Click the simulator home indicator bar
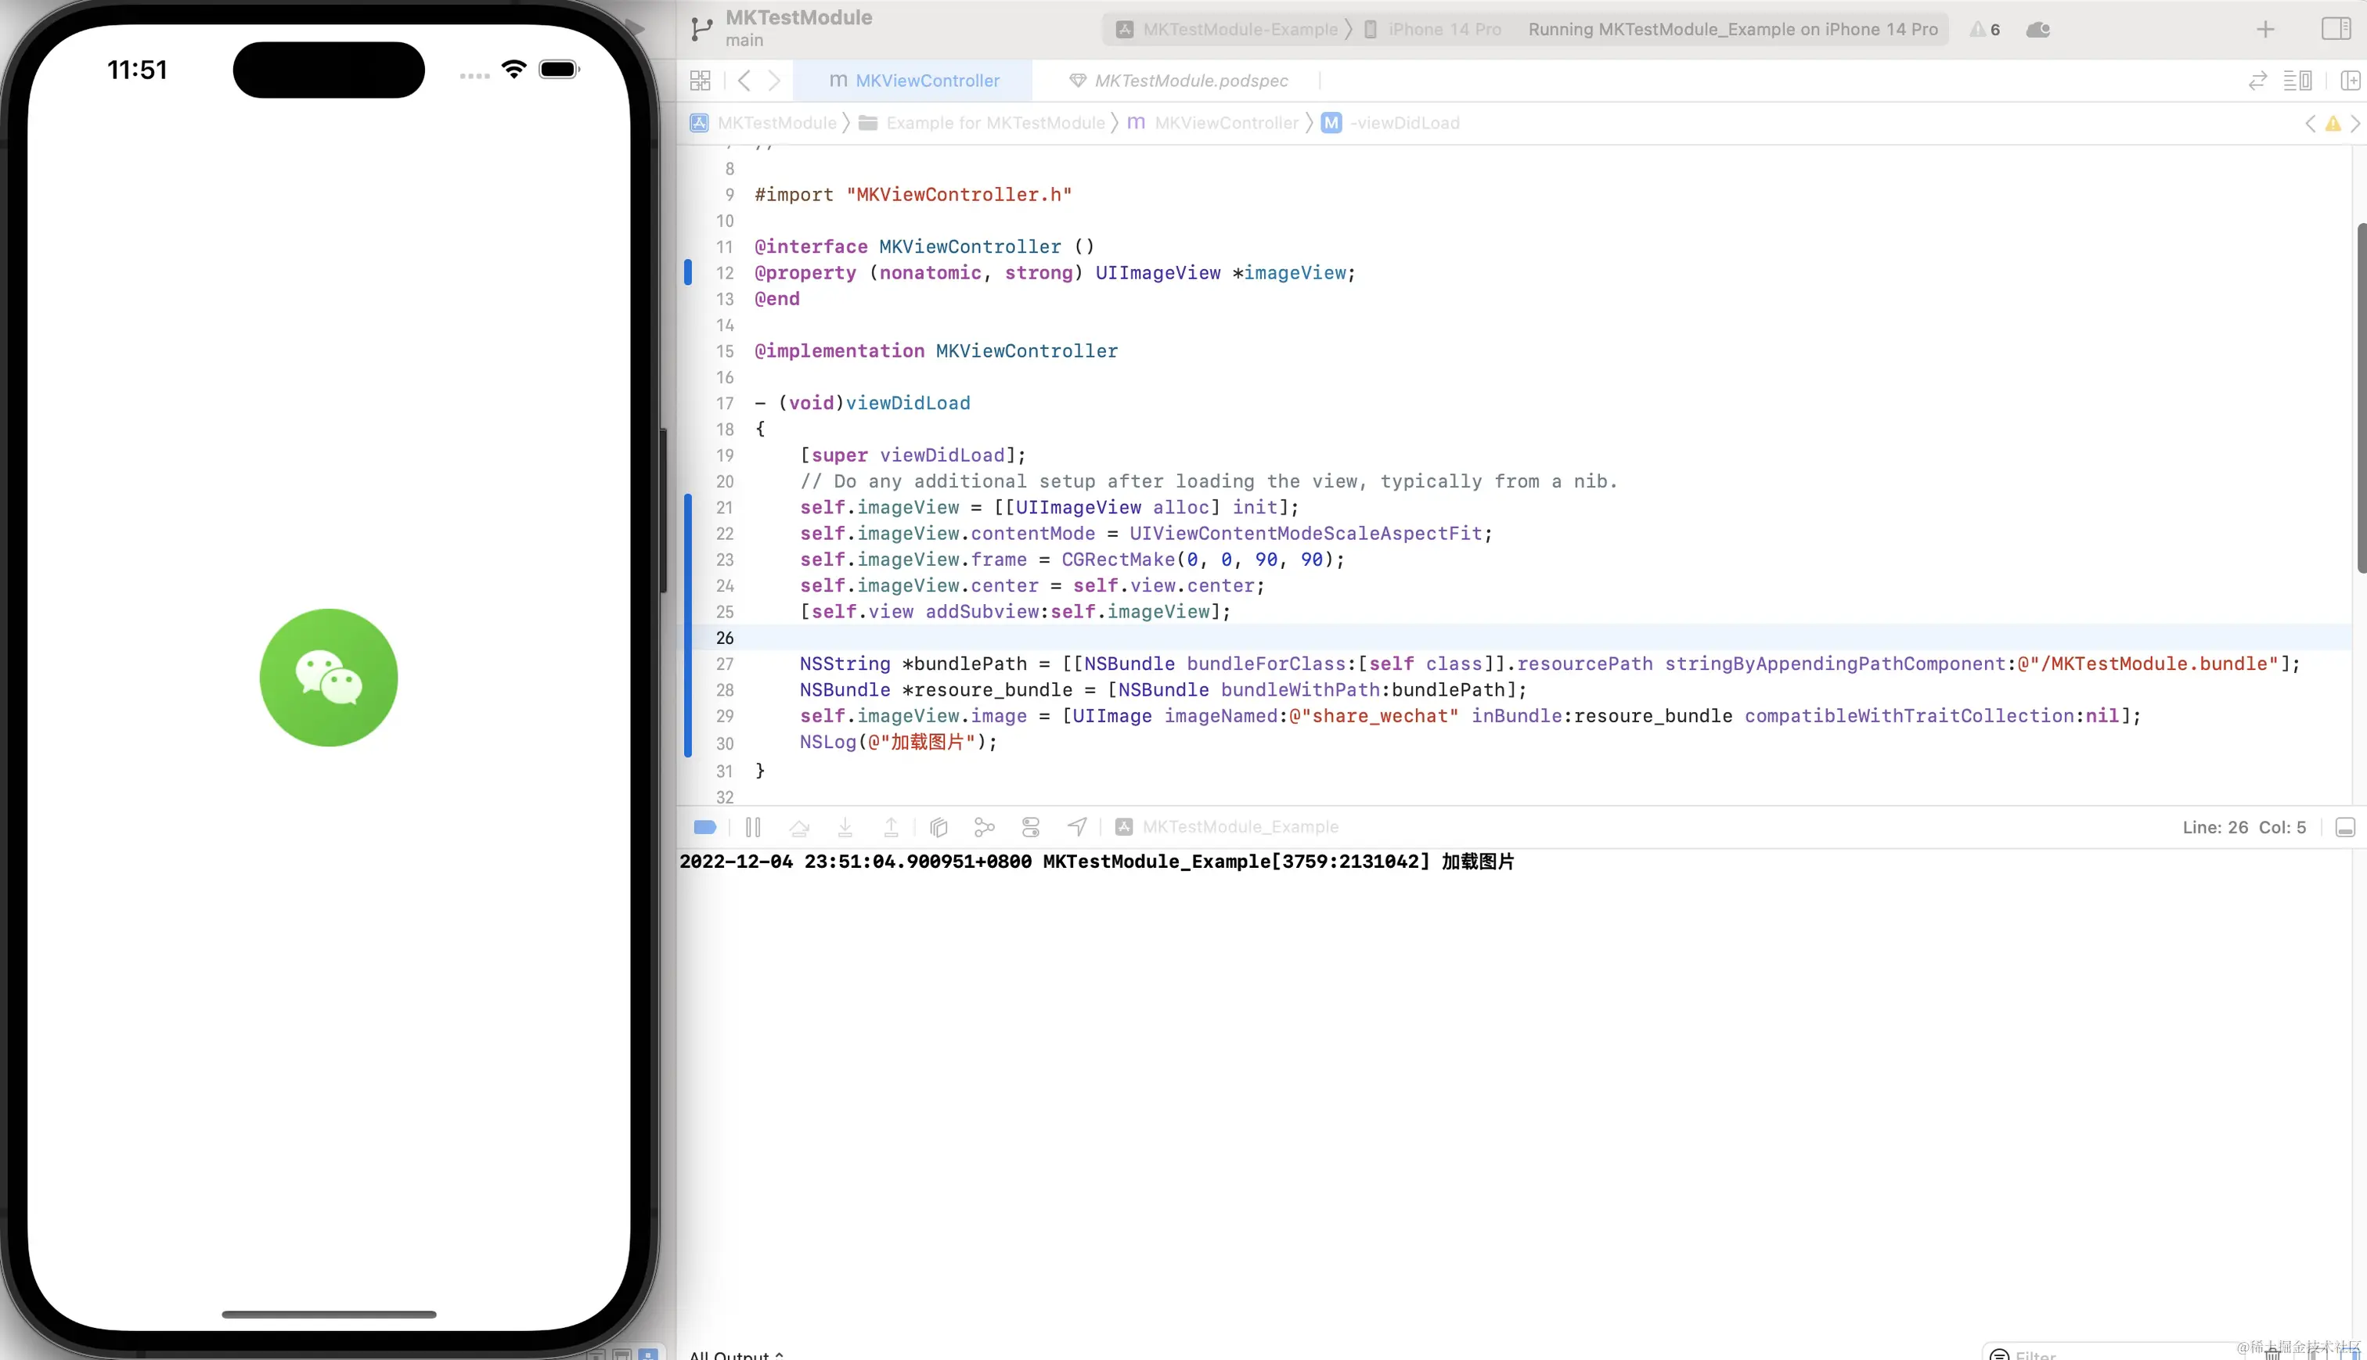 [329, 1315]
